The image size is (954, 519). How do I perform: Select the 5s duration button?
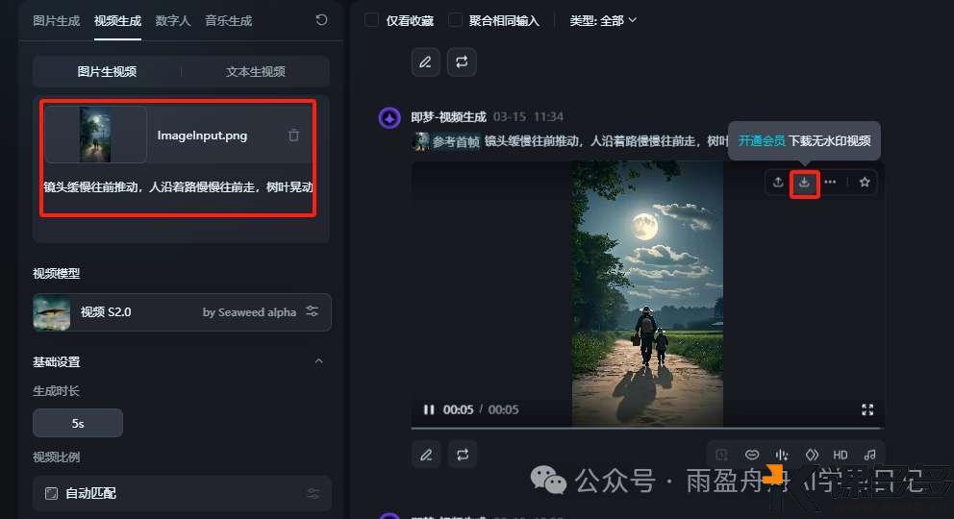tap(78, 423)
